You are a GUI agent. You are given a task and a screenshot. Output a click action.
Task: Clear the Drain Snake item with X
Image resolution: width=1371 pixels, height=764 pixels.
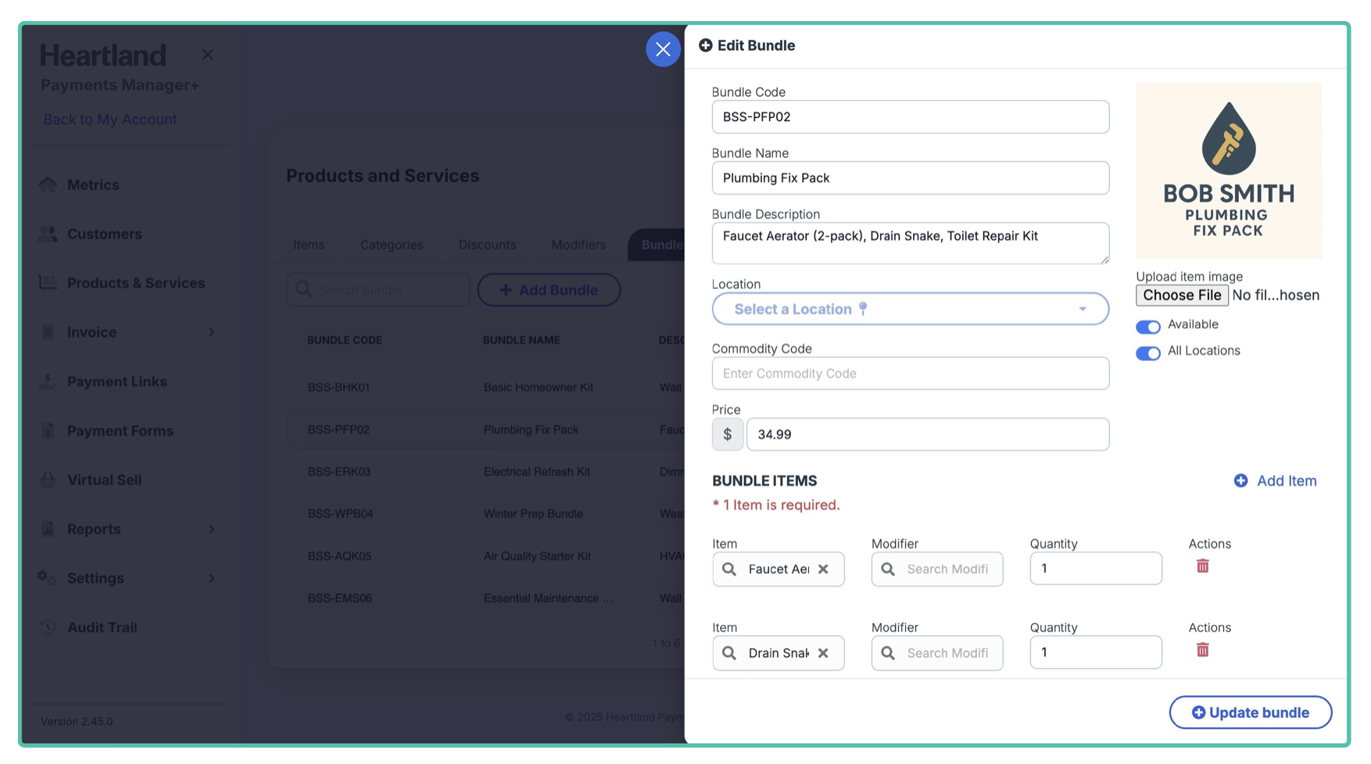pyautogui.click(x=823, y=653)
